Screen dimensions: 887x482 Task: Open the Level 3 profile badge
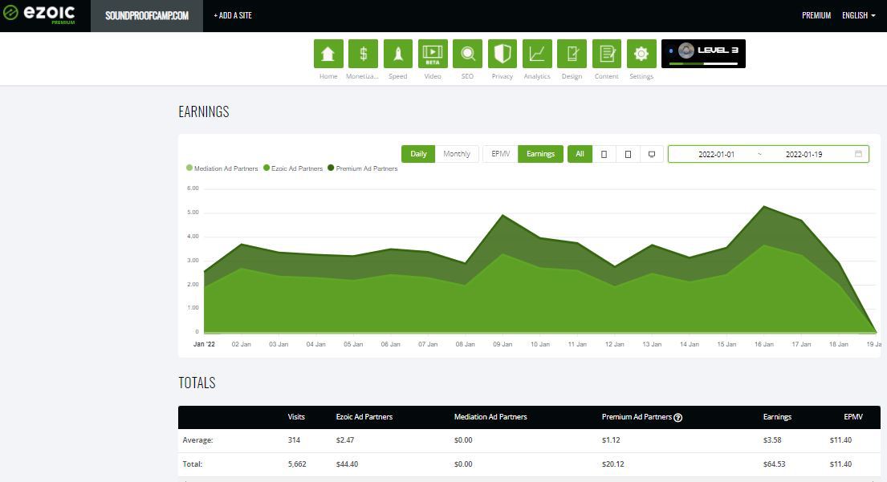pyautogui.click(x=703, y=54)
